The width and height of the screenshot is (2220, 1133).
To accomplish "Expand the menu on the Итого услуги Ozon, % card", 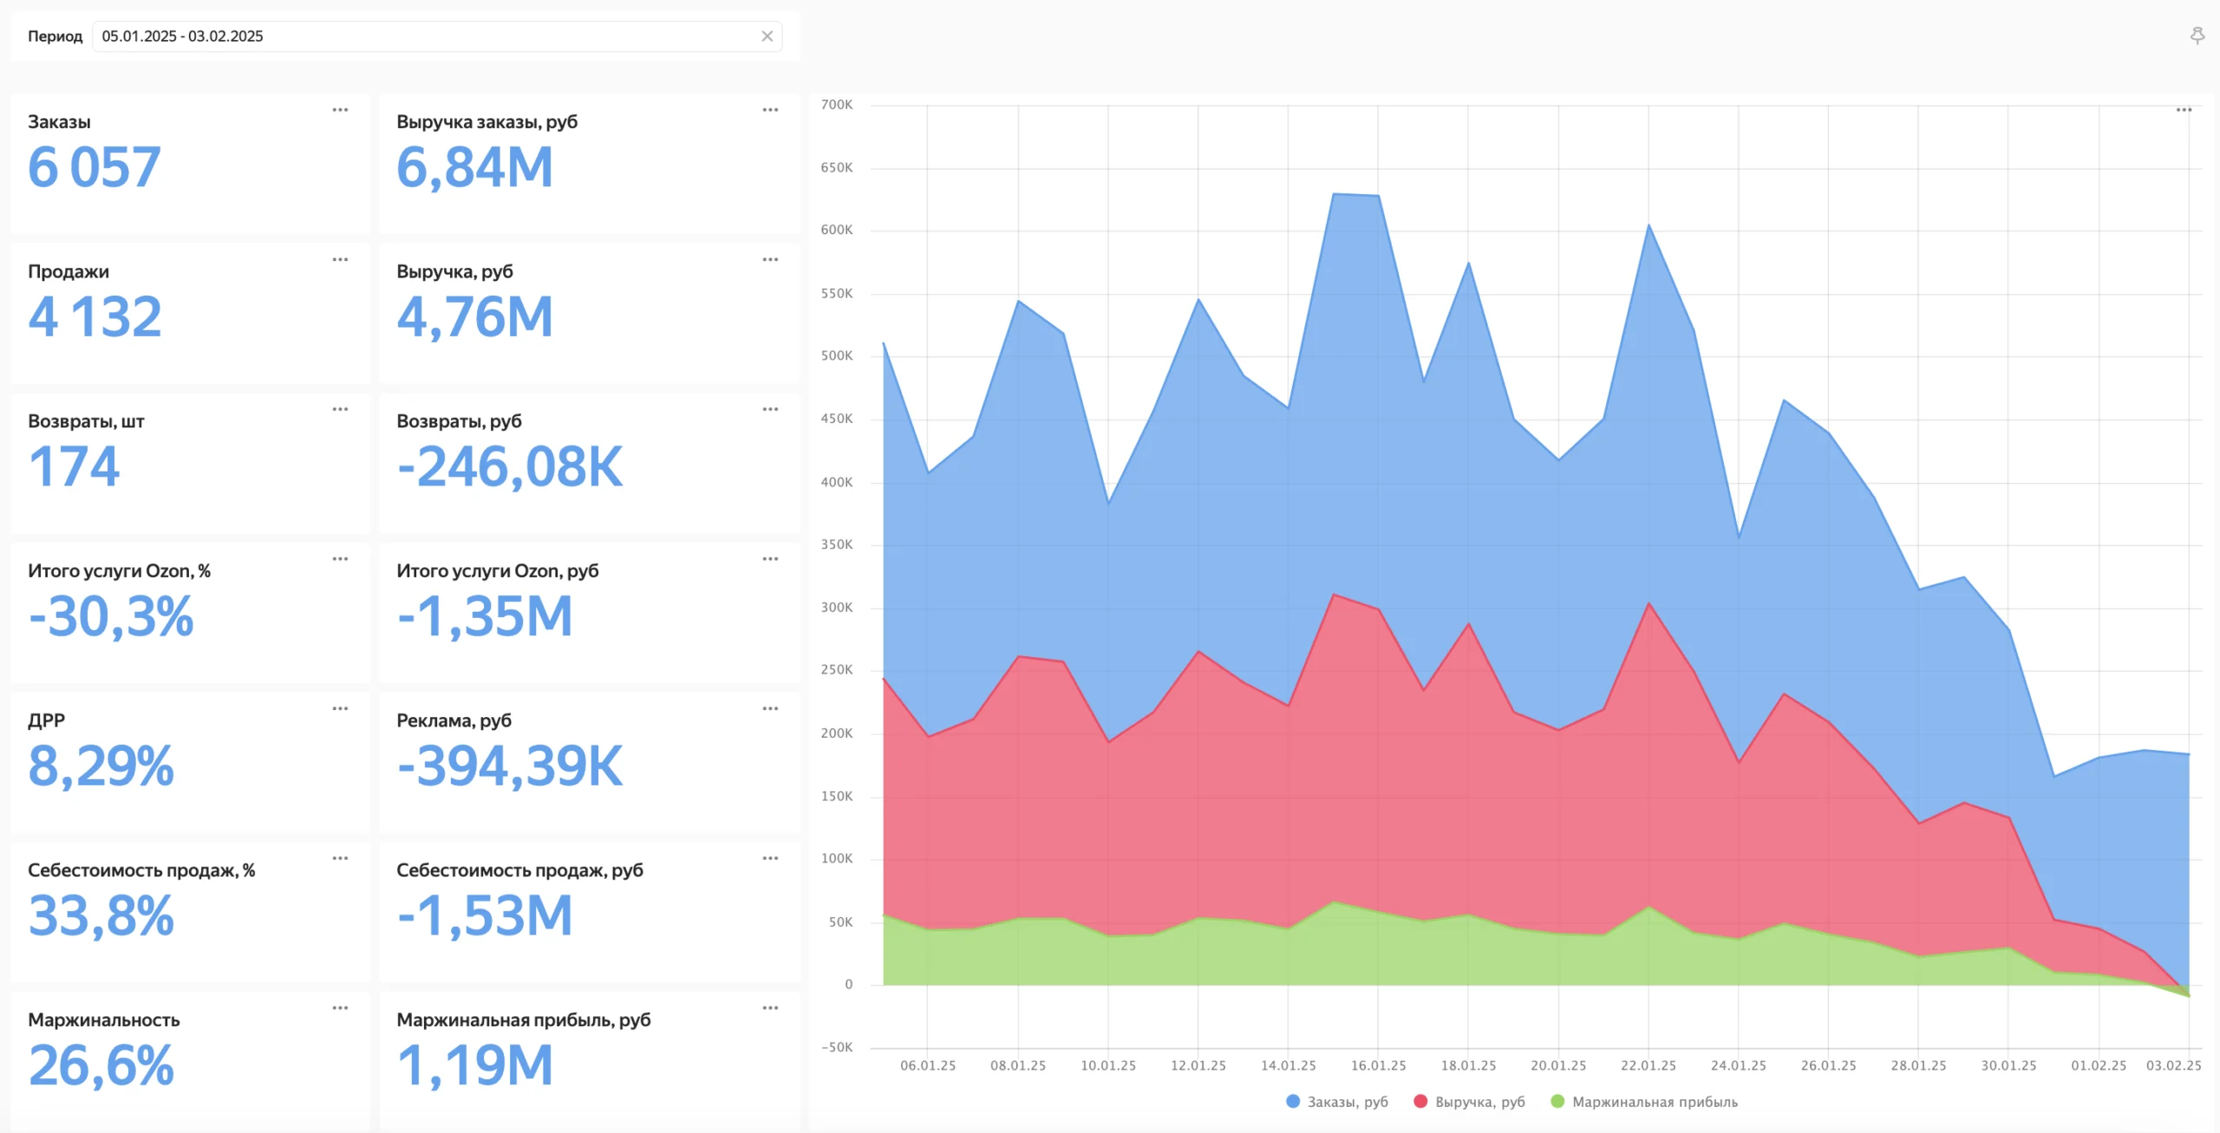I will (340, 559).
